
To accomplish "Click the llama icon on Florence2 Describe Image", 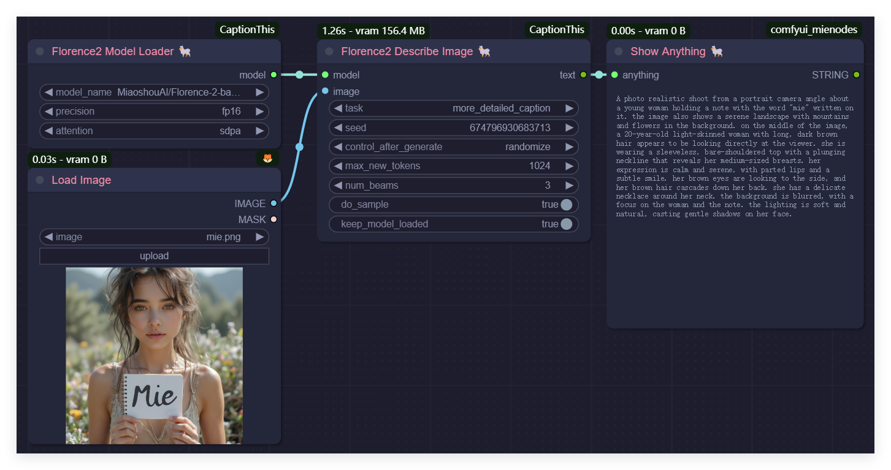I will 484,51.
